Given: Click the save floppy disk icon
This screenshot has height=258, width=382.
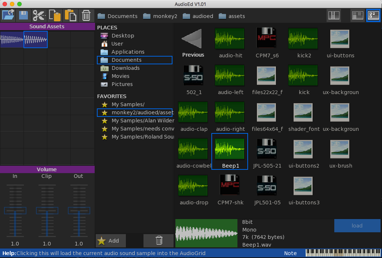Looking at the screenshot, I should point(23,15).
